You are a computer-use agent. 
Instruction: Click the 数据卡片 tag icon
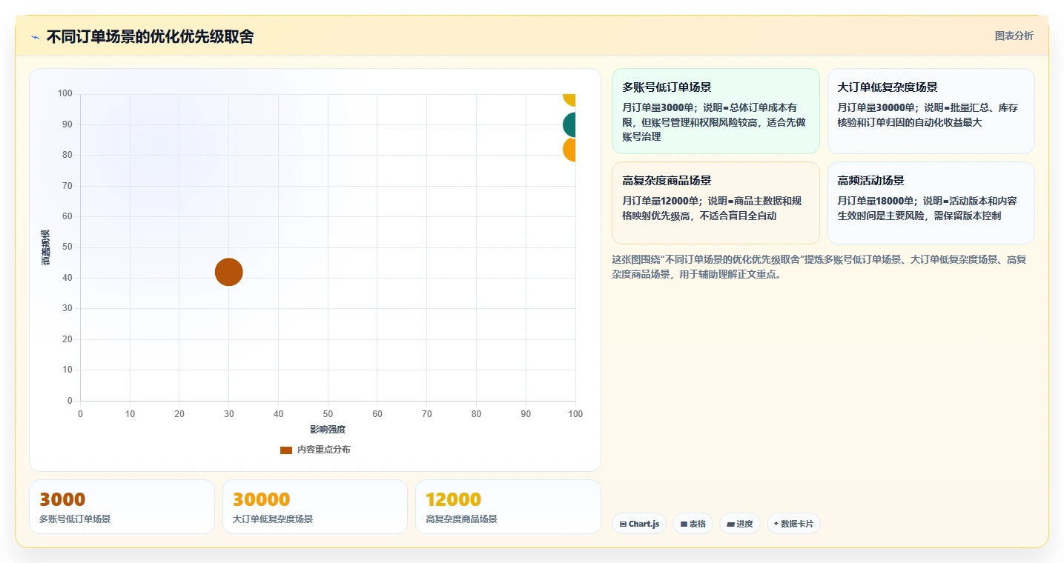tap(776, 524)
